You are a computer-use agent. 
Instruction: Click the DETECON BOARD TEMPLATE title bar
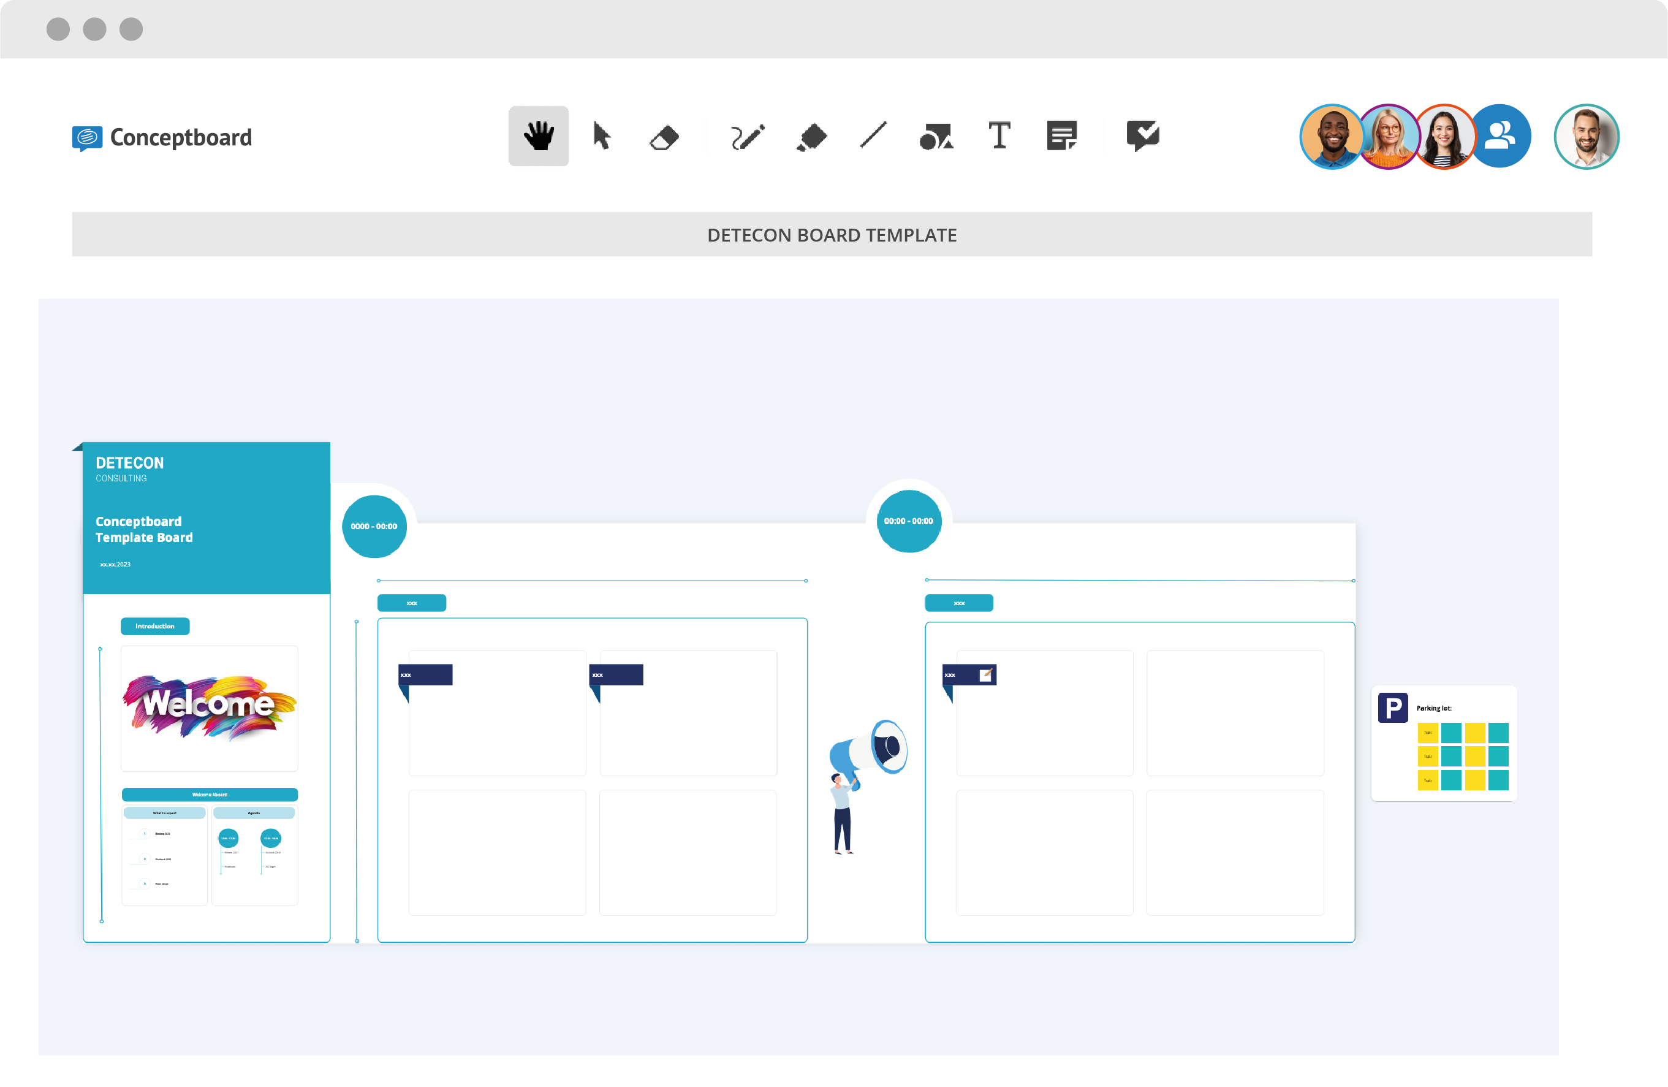click(832, 234)
